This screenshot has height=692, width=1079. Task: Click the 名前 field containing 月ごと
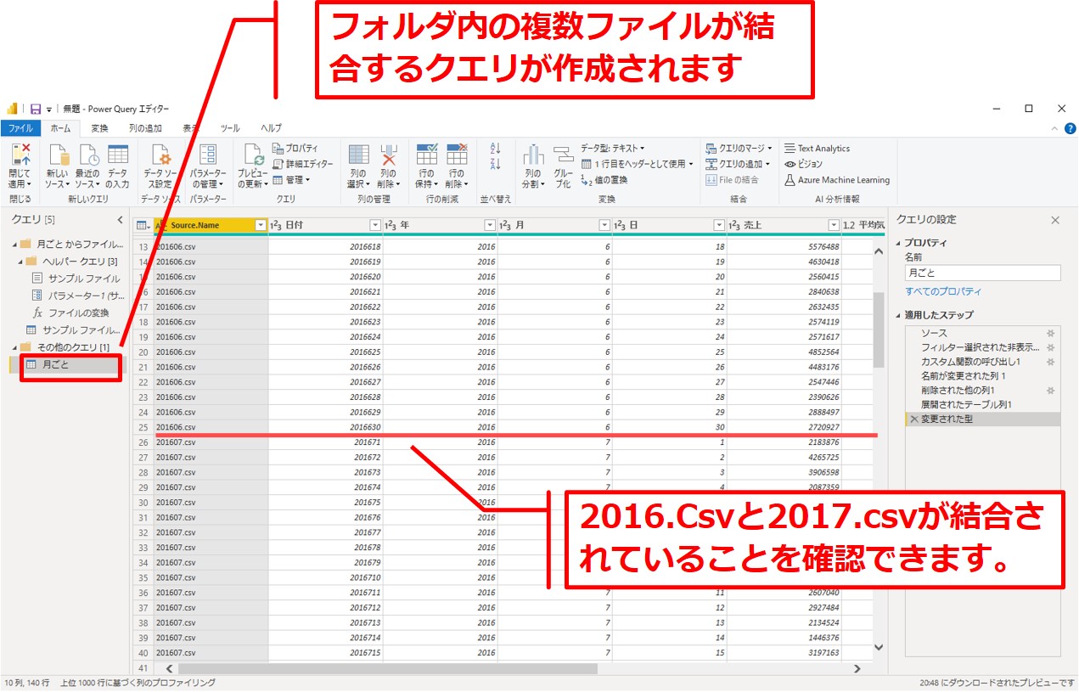[982, 273]
